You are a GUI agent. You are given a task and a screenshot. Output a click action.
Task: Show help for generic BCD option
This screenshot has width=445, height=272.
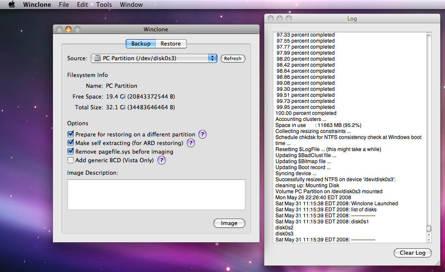coord(161,160)
